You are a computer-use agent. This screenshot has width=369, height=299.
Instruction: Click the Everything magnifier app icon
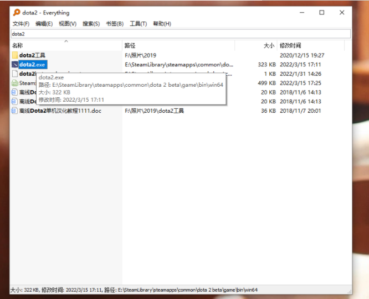17,13
